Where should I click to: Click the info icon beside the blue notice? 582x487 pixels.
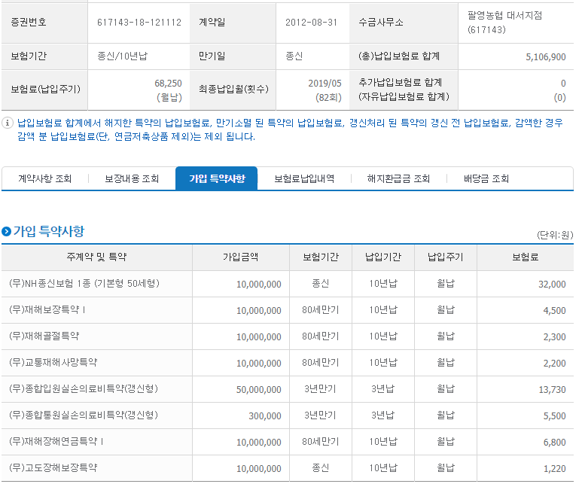(7, 123)
